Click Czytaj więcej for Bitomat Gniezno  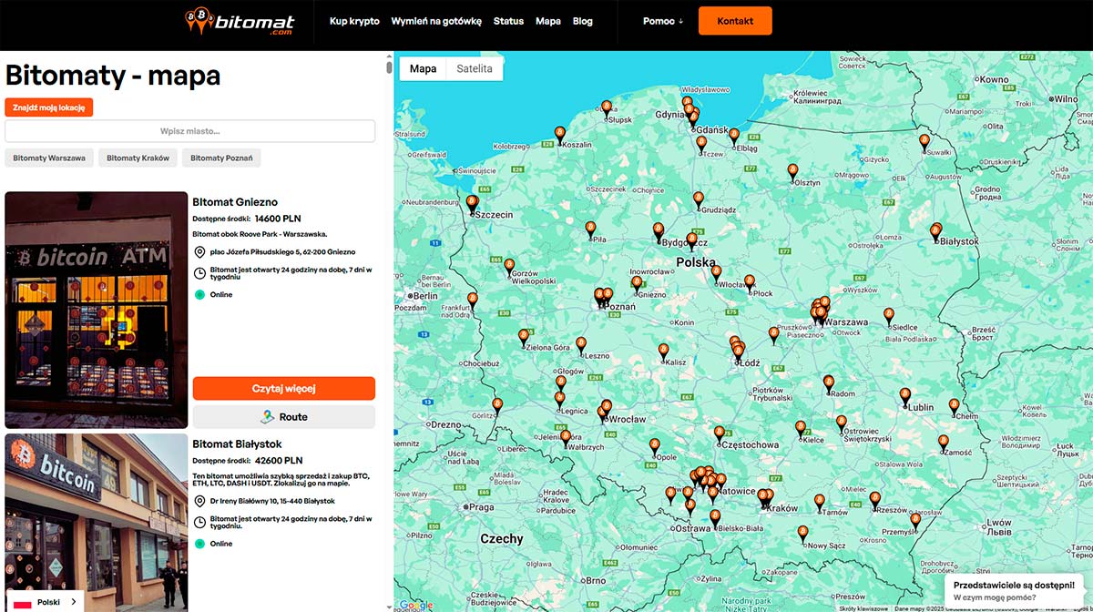tap(283, 389)
